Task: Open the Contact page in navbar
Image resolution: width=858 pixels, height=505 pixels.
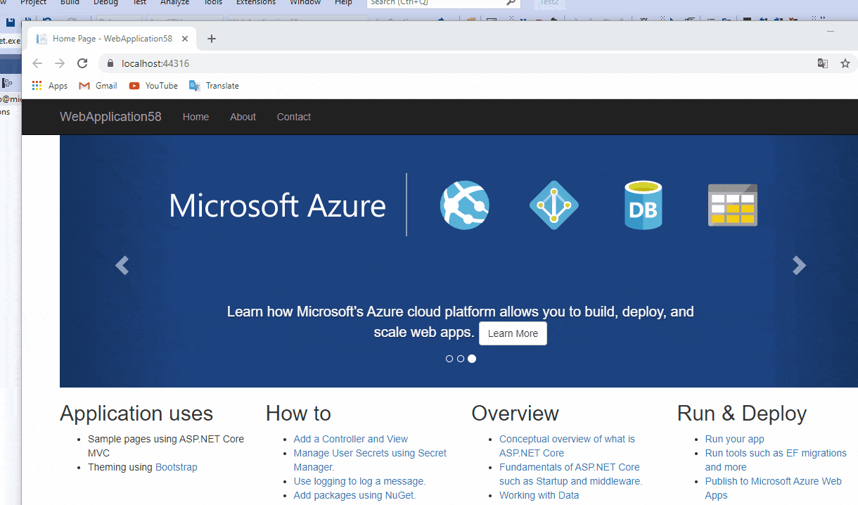Action: coord(294,117)
